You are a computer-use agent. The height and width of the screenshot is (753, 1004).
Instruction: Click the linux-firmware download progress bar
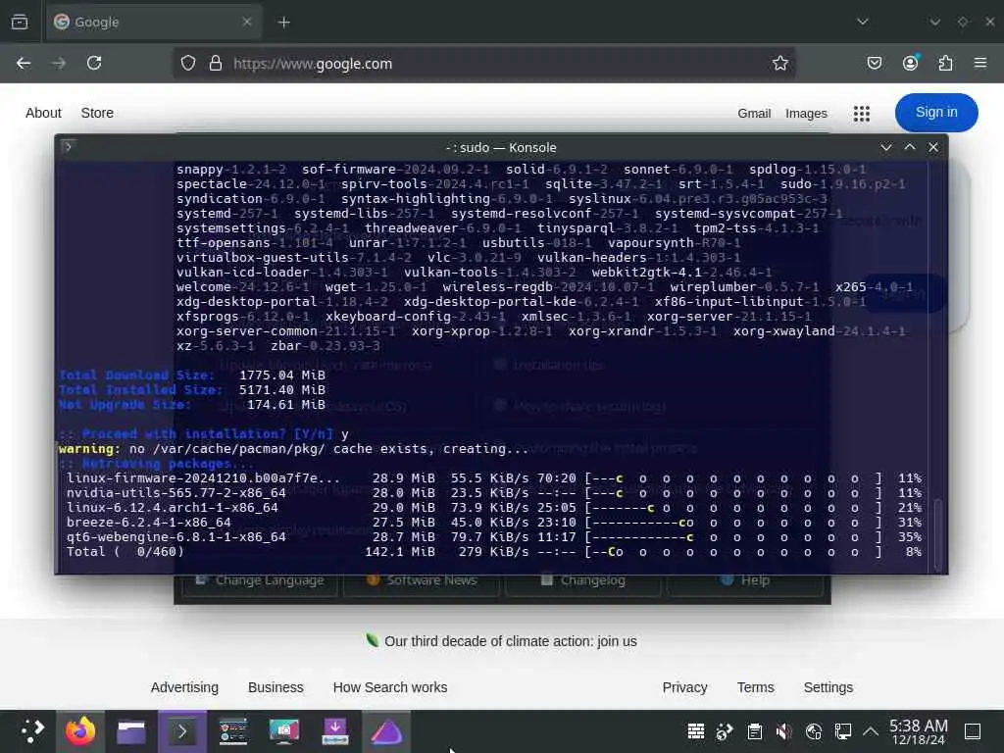pos(733,478)
